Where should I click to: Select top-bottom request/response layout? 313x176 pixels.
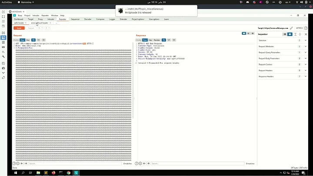pos(248,34)
